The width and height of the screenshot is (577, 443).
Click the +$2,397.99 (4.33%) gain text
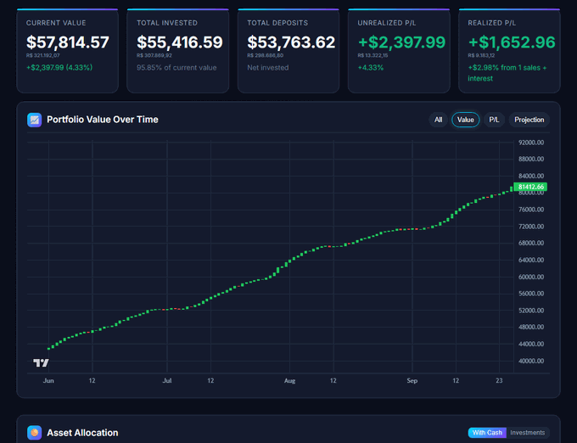(59, 68)
